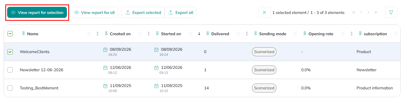The image size is (407, 103).
Task: Open the WelcomeClients campaign name
Action: [35, 52]
